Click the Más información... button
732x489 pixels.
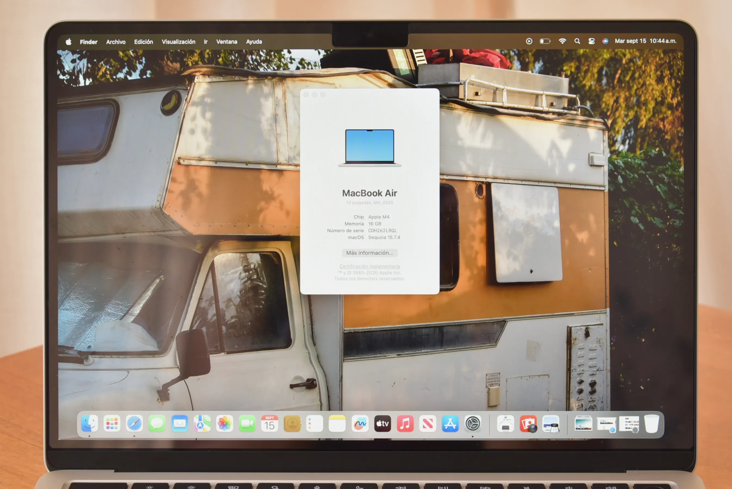point(370,253)
